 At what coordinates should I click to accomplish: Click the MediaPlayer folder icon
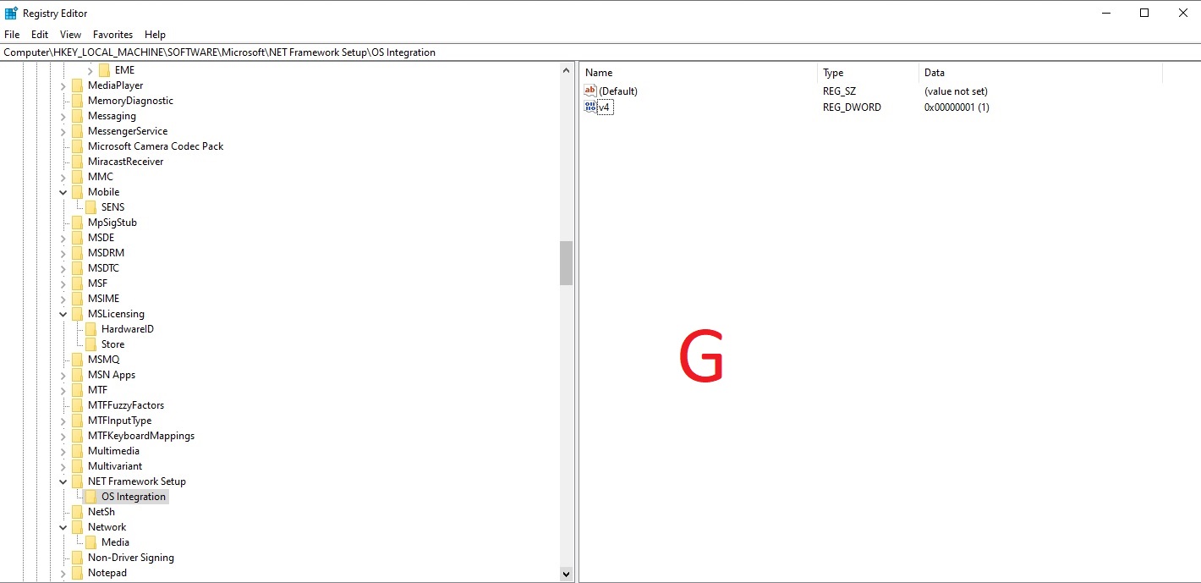pyautogui.click(x=78, y=85)
